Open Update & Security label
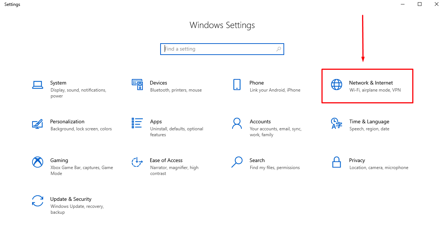The width and height of the screenshot is (444, 237). click(x=71, y=199)
